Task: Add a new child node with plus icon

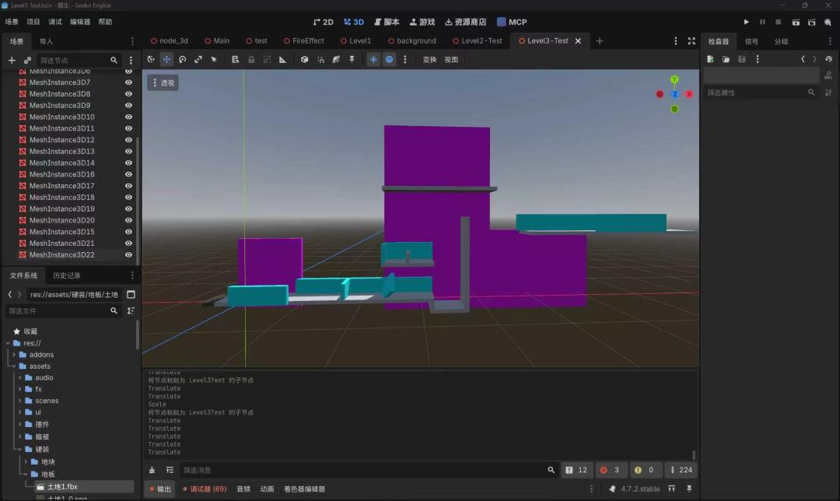Action: (11, 61)
